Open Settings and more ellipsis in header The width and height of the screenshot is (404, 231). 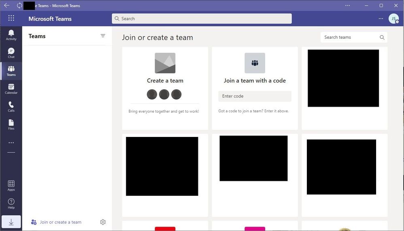381,19
